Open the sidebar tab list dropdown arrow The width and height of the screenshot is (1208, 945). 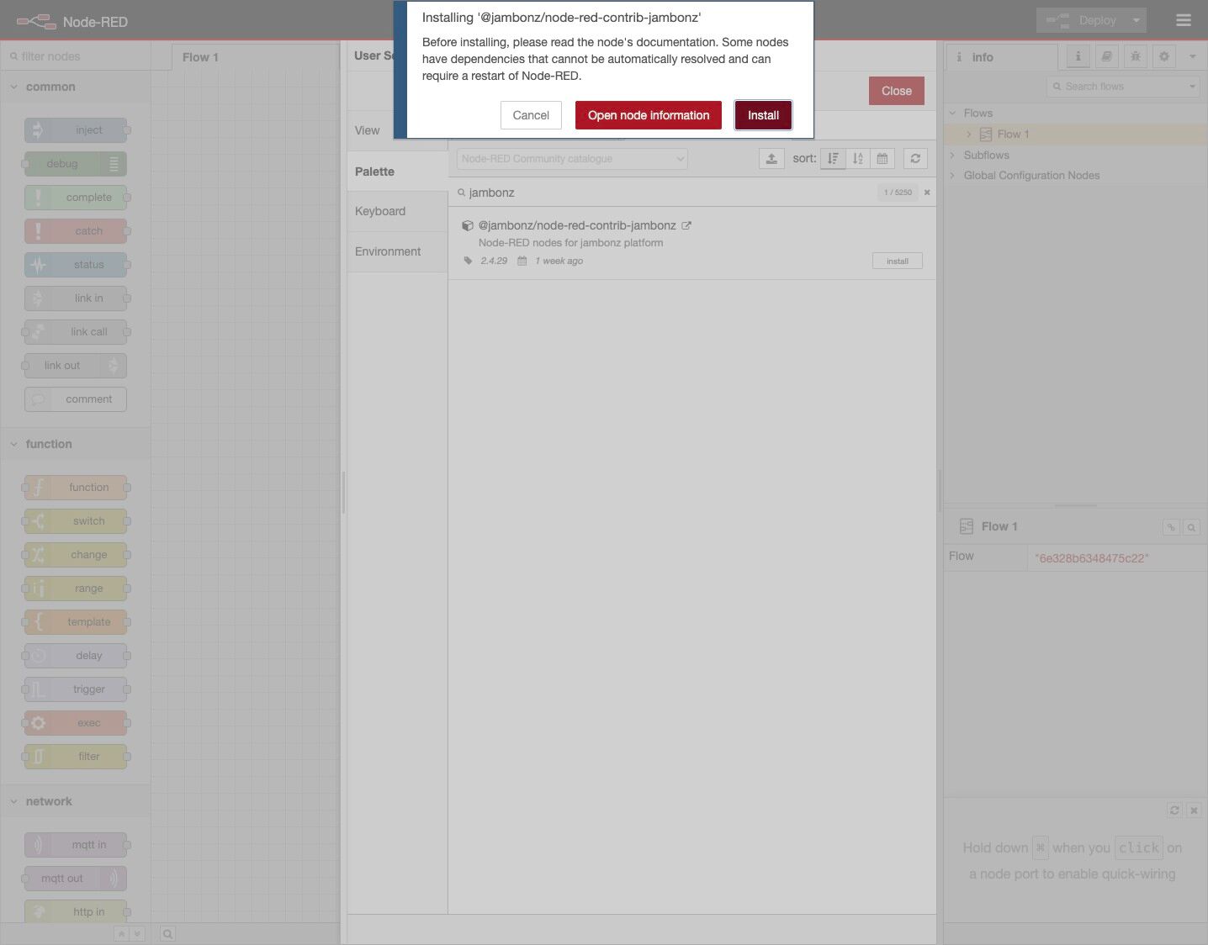tap(1192, 56)
